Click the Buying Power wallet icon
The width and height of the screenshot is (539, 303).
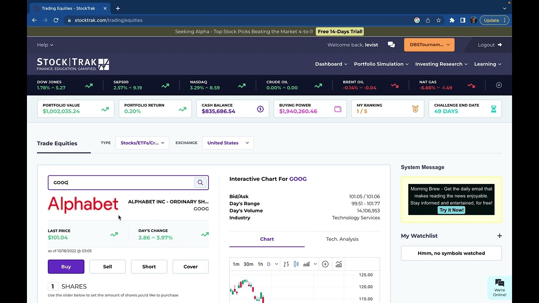338,109
